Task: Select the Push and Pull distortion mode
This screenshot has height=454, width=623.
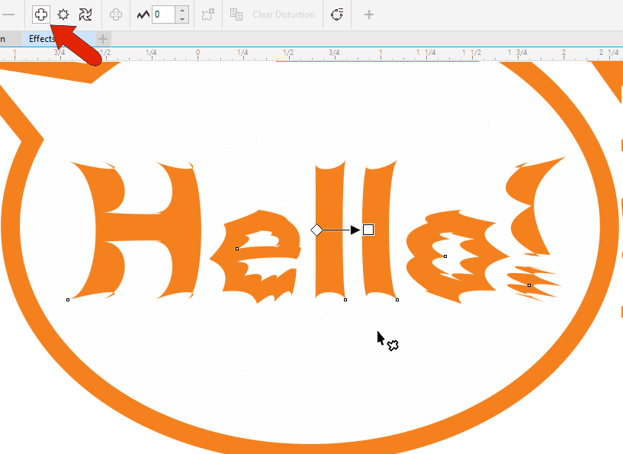Action: [41, 14]
